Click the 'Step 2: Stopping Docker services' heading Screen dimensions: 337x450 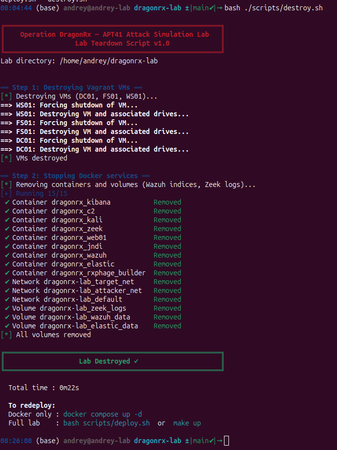(x=75, y=176)
